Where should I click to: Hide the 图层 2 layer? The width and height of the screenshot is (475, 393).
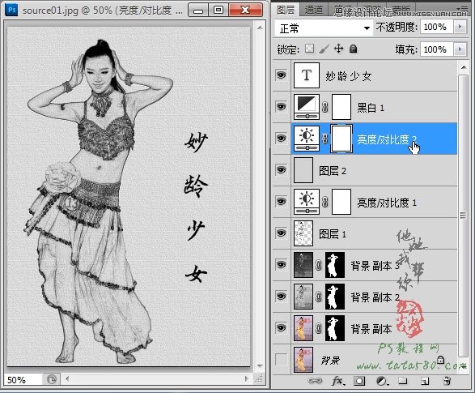[x=281, y=170]
